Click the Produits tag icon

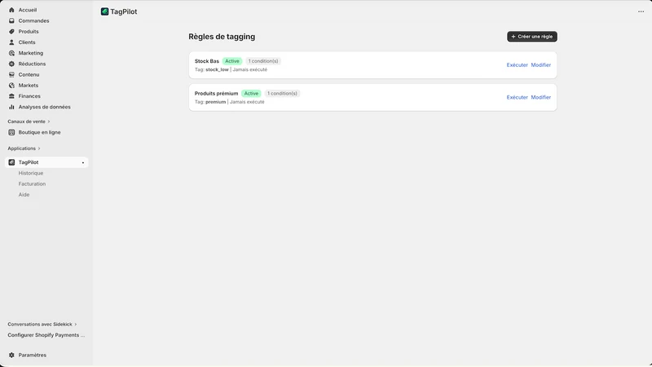tap(11, 32)
